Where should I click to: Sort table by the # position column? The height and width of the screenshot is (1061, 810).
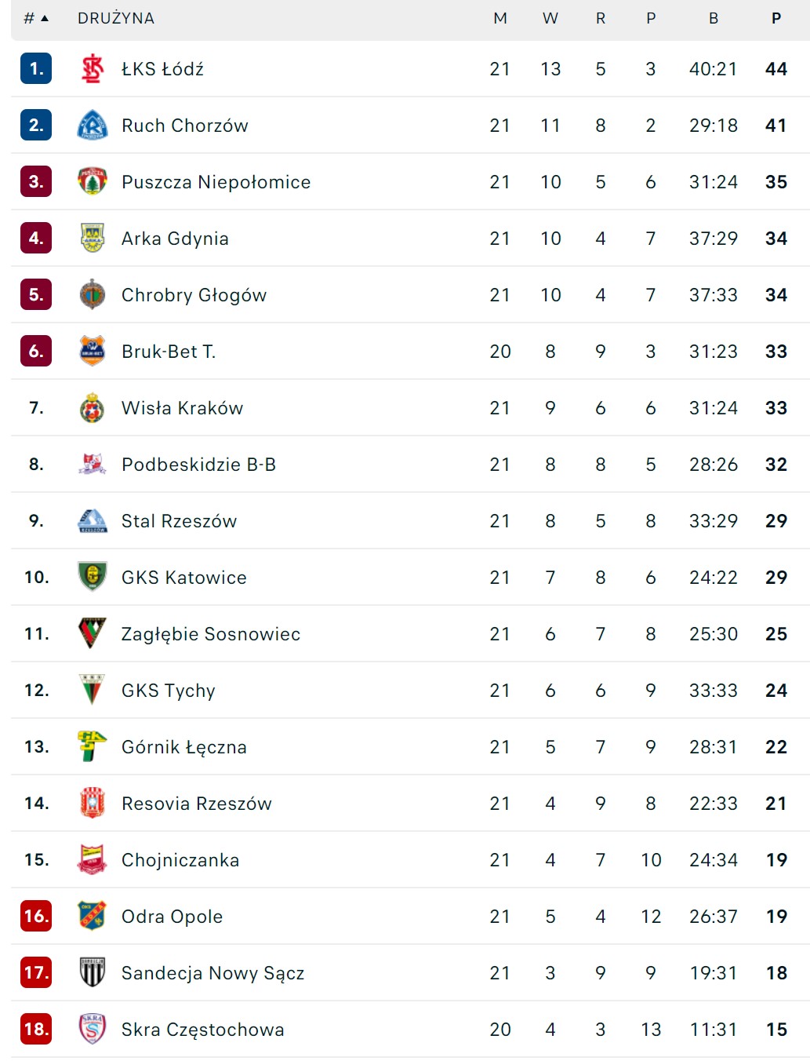point(36,18)
